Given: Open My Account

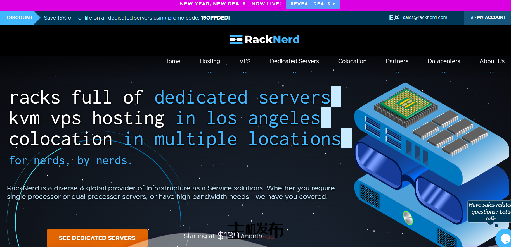Looking at the screenshot, I should point(488,18).
